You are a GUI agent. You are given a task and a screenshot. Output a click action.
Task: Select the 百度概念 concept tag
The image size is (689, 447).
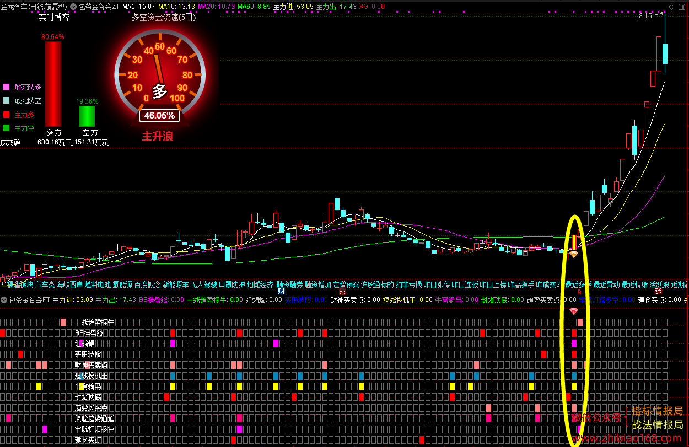pos(148,285)
